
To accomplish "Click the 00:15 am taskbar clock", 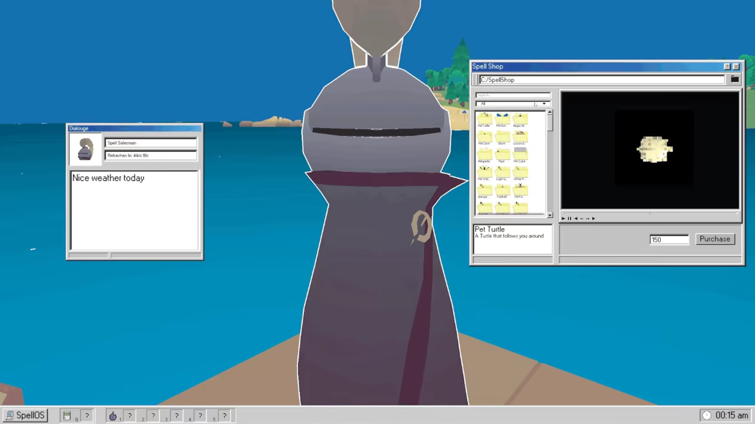I will click(732, 416).
